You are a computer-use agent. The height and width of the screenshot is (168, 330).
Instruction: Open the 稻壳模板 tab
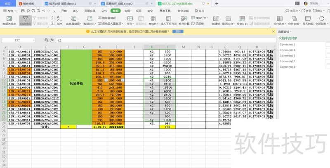(x=28, y=4)
